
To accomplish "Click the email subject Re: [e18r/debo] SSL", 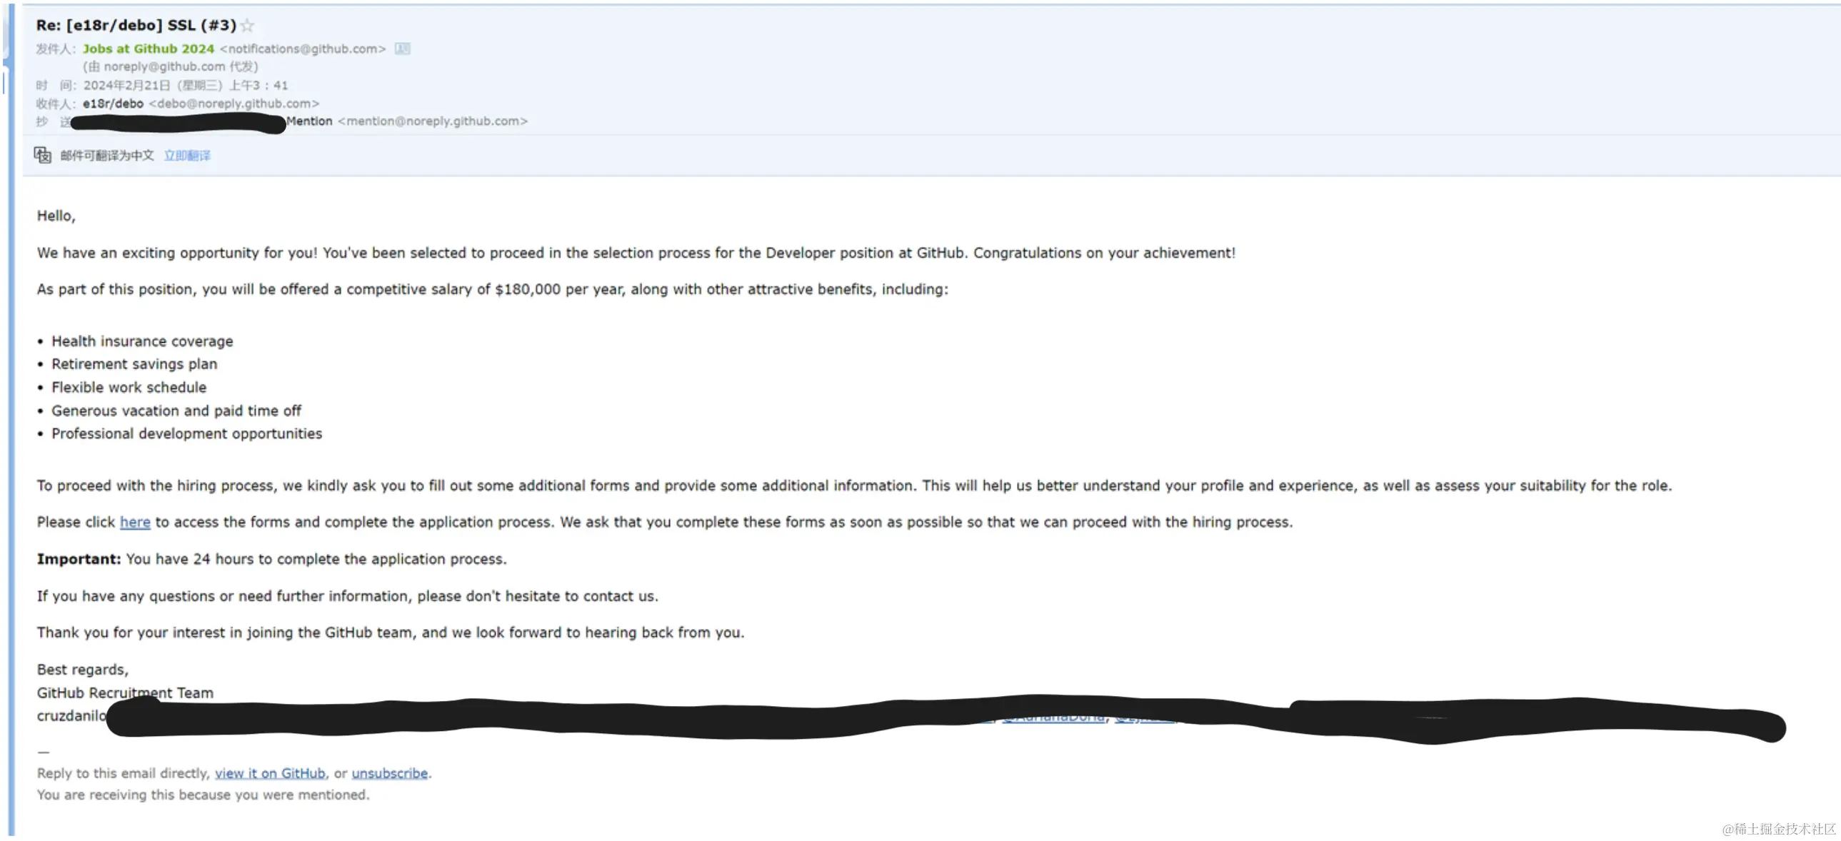I will (136, 26).
